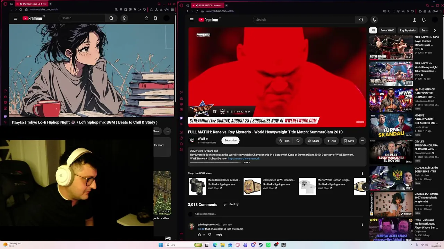Open more actions menu beside the Save button
This screenshot has width=444, height=249.
[x=362, y=141]
